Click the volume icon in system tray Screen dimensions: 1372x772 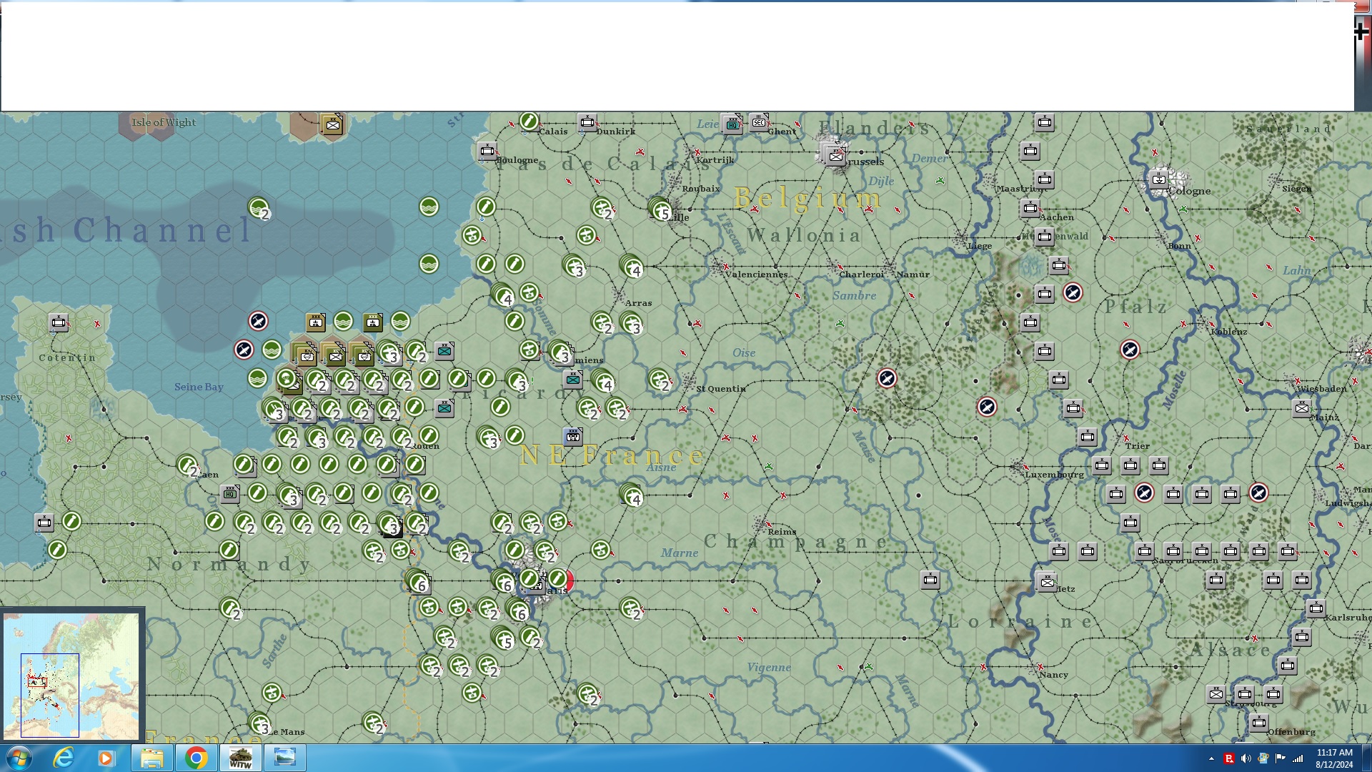point(1246,758)
